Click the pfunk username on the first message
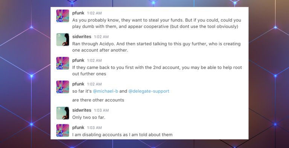The height and width of the screenshot is (148, 289). click(x=78, y=13)
